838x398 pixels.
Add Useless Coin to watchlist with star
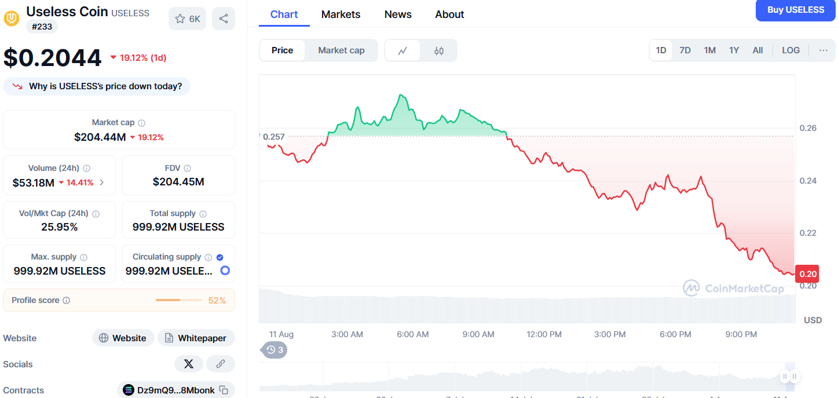coord(187,19)
